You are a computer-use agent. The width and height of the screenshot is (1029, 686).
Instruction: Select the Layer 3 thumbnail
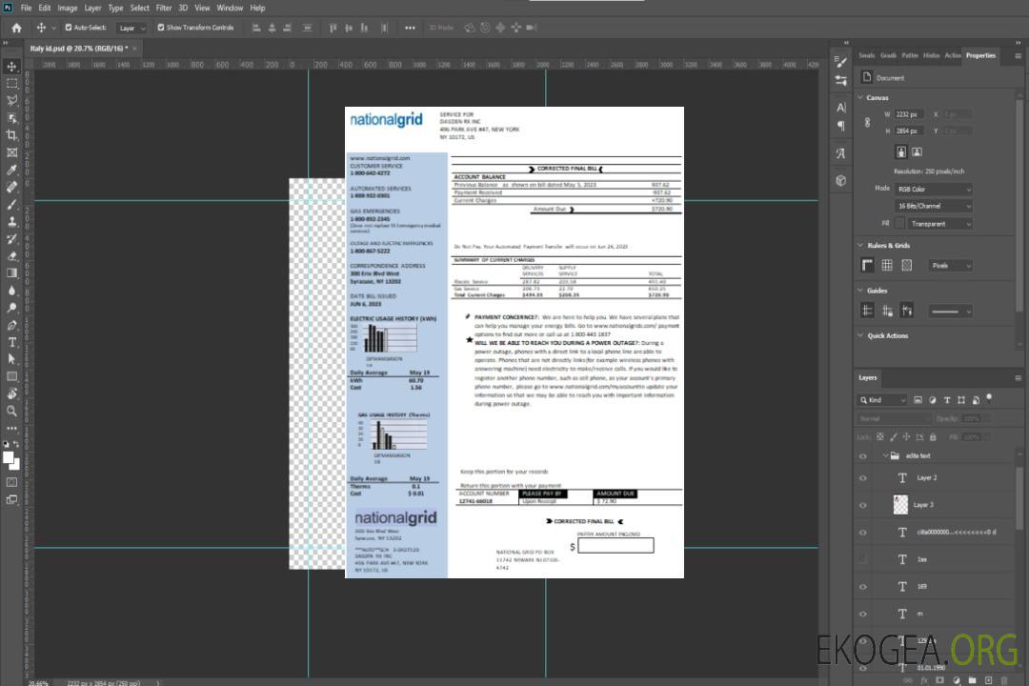click(x=900, y=504)
